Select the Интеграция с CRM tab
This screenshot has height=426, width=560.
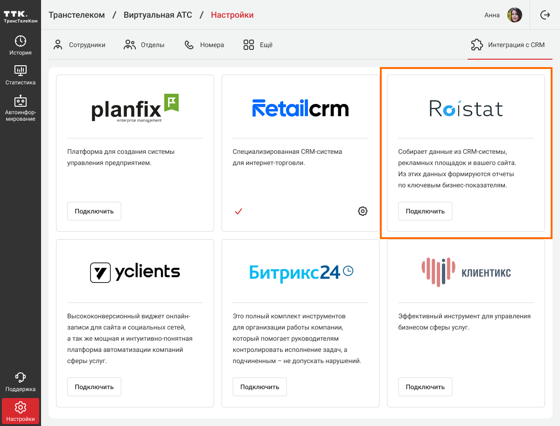(508, 45)
